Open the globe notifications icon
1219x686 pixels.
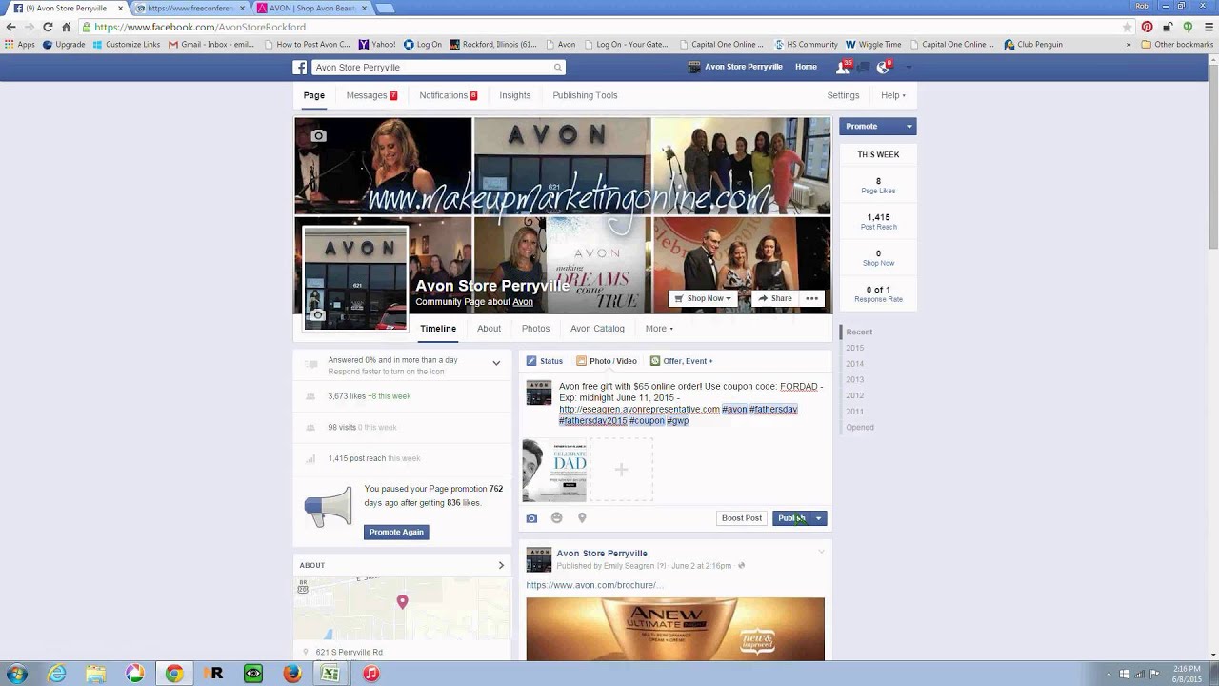[883, 68]
